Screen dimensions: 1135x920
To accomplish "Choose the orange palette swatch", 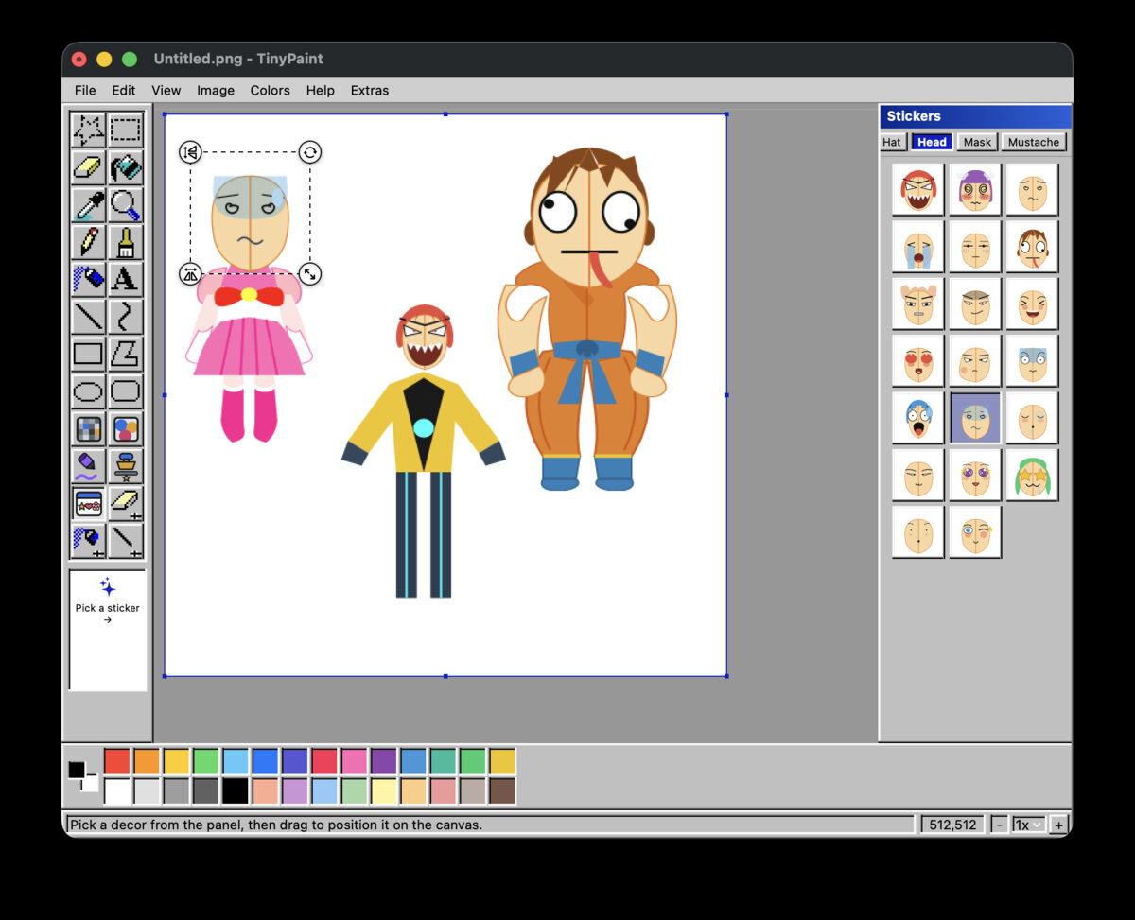I will click(x=147, y=761).
